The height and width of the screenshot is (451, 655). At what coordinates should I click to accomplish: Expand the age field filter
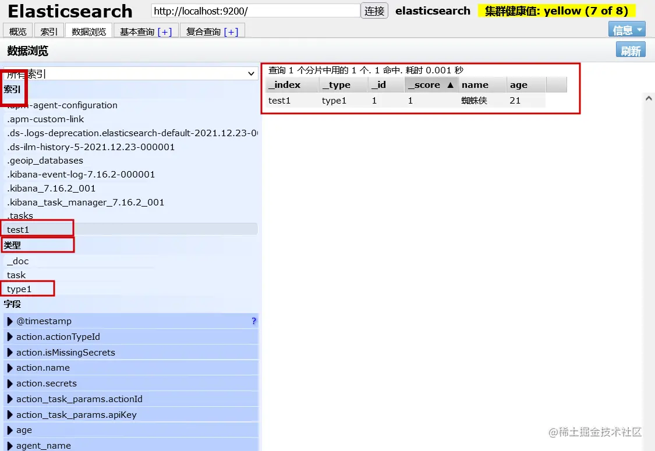click(x=10, y=430)
